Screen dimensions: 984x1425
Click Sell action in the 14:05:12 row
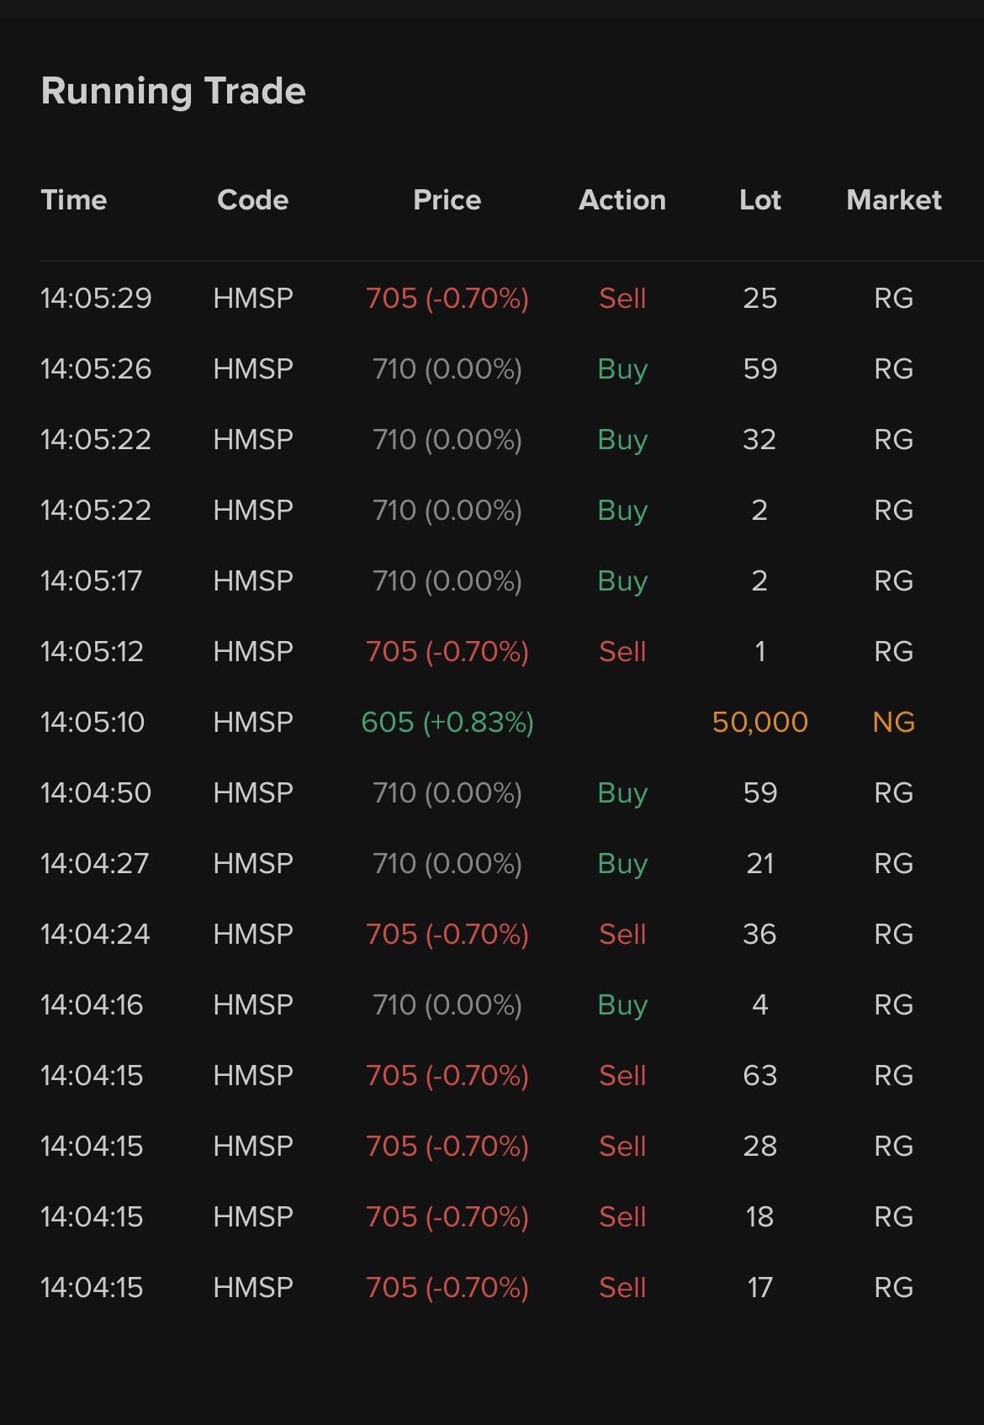pos(622,651)
